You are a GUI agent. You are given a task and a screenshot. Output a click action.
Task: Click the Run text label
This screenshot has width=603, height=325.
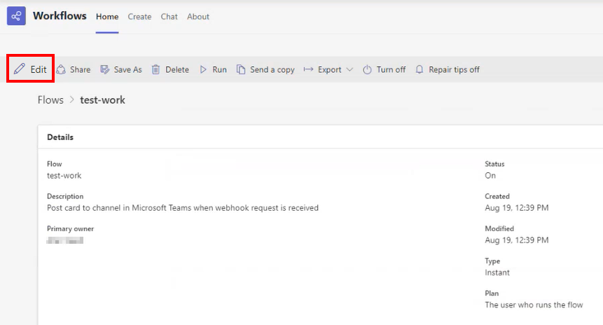pos(219,69)
